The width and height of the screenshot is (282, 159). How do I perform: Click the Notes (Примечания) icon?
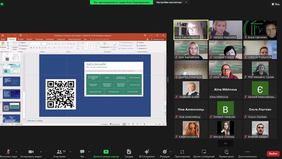click(x=226, y=152)
